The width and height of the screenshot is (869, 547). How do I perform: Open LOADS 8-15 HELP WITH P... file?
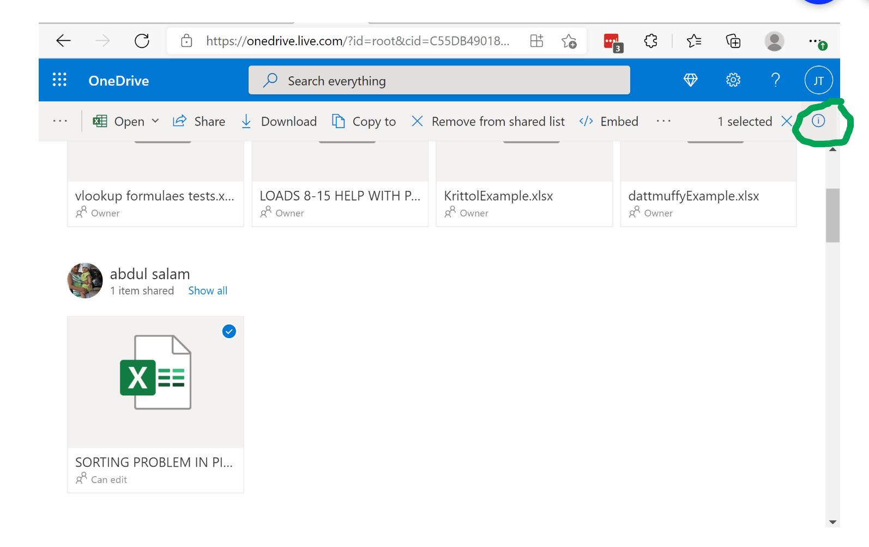pyautogui.click(x=340, y=184)
